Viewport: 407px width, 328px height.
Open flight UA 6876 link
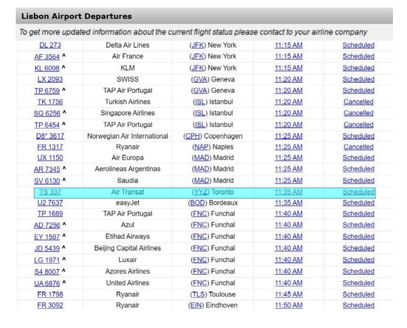click(x=47, y=283)
